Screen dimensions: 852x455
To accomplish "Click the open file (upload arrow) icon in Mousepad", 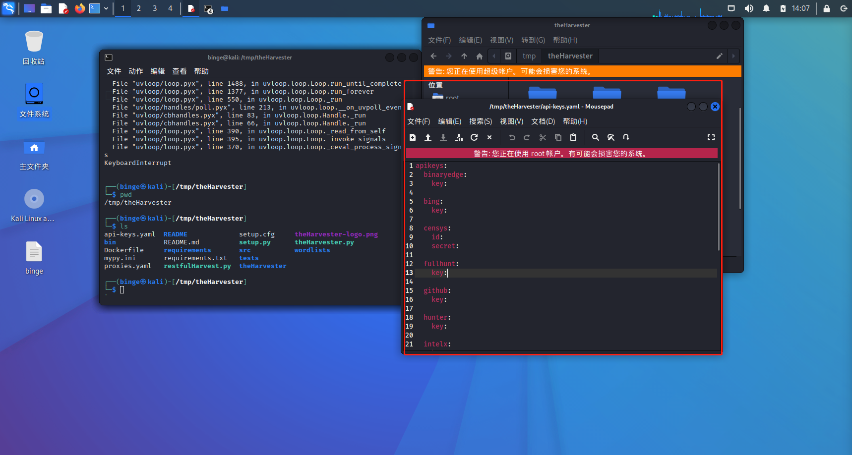I will click(428, 137).
